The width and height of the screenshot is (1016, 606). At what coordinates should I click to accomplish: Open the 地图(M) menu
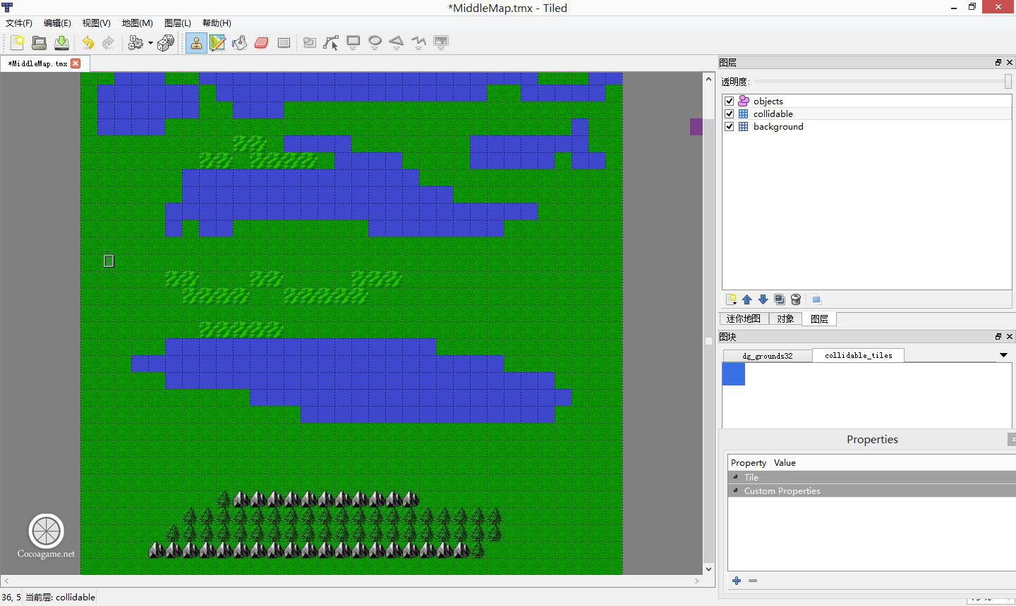[137, 23]
